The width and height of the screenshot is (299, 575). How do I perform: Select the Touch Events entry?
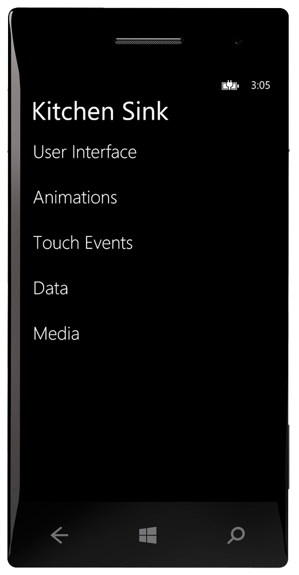point(83,243)
